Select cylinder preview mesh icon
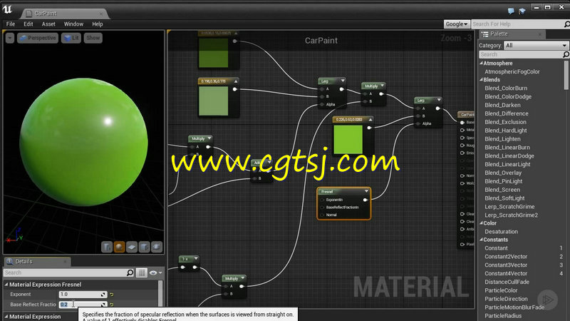The width and height of the screenshot is (570, 321). 107,247
